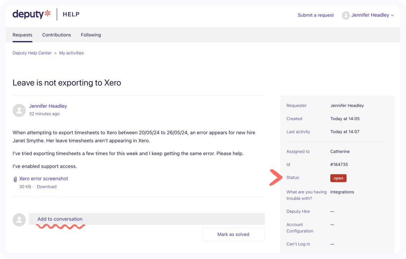406x259 pixels.
Task: Open Jennifer Headley account dropdown
Action: pos(372,15)
